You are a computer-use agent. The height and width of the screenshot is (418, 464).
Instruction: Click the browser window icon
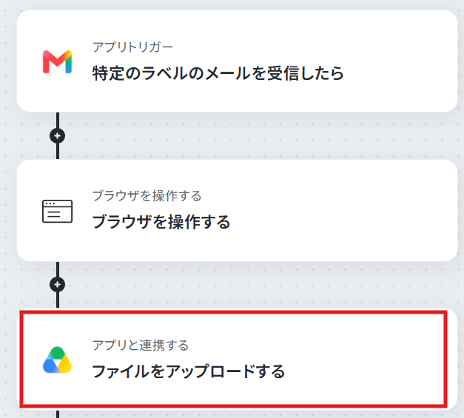tap(58, 211)
